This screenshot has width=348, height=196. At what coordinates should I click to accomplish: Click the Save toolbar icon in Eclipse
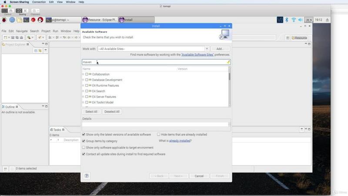13,37
